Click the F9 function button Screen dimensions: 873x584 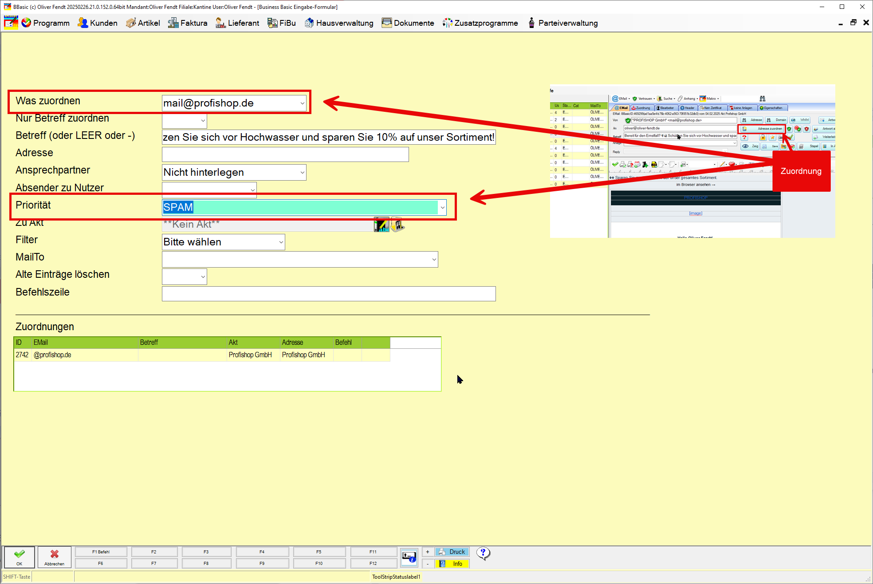262,564
